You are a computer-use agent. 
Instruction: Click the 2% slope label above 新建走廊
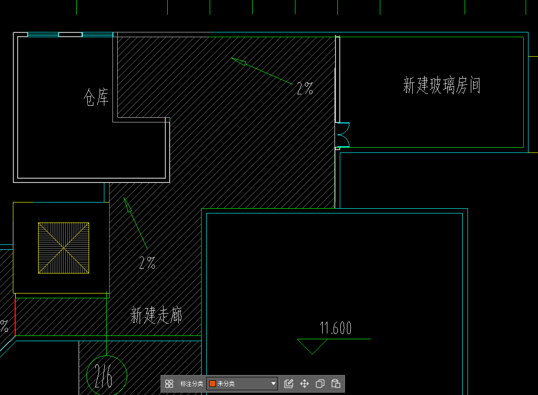coord(147,263)
